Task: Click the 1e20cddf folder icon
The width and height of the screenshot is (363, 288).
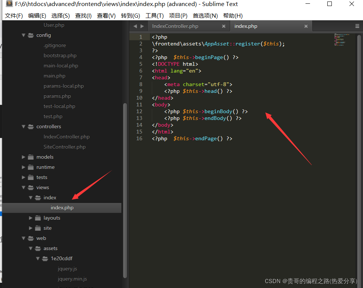Action: (45, 259)
